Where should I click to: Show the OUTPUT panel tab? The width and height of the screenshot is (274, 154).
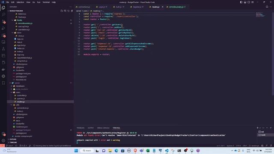point(91,128)
